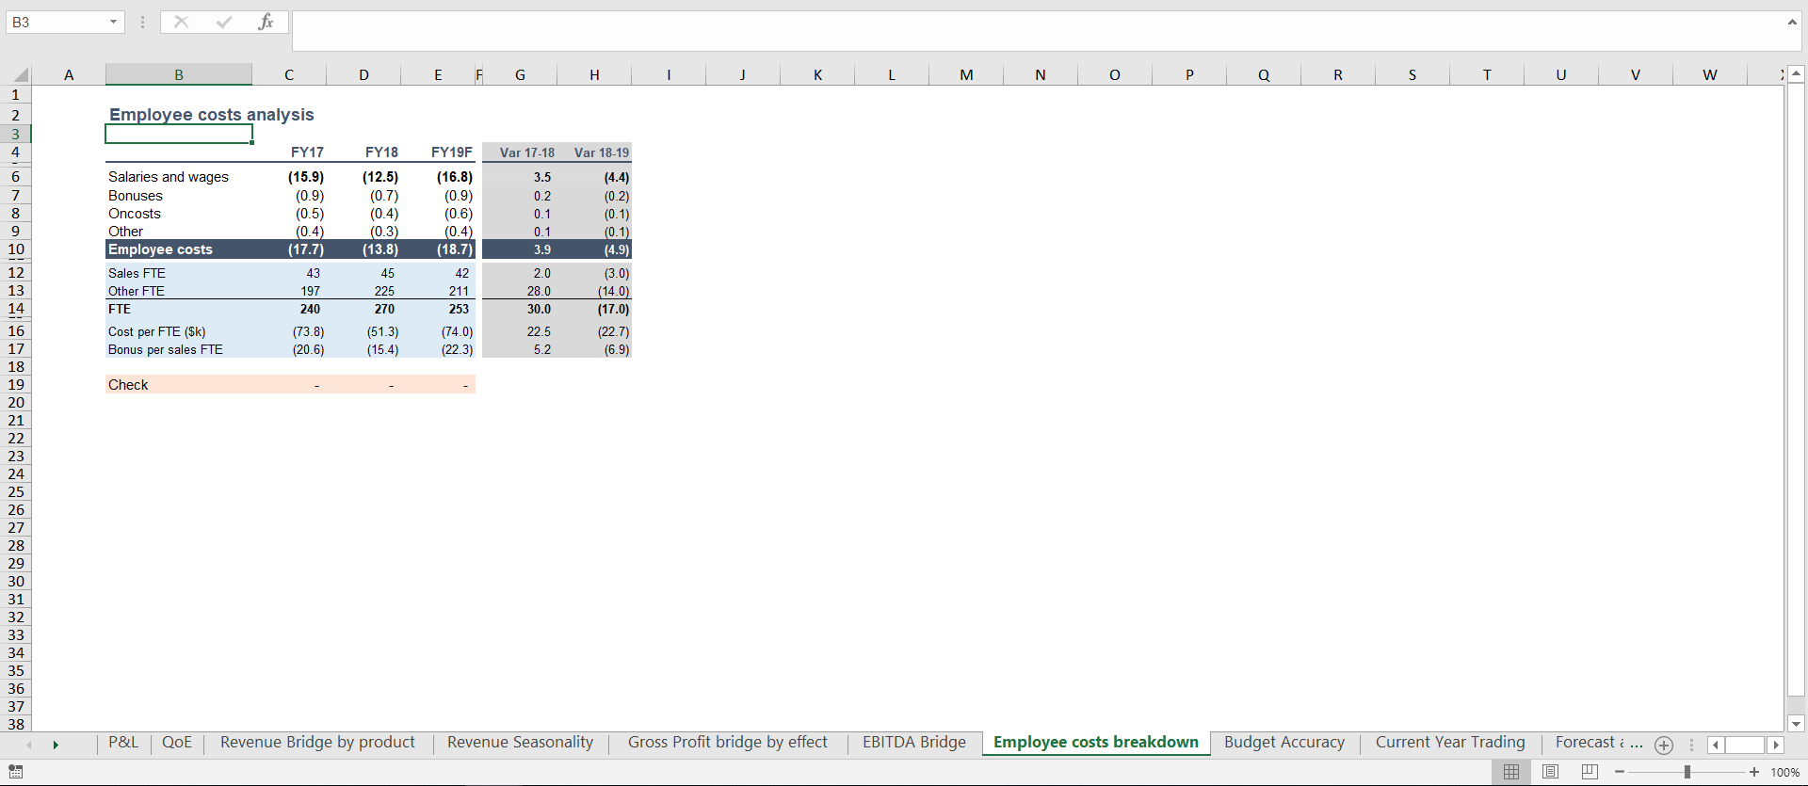Viewport: 1808px width, 786px height.
Task: Click the sheet tab options dots
Action: click(1691, 745)
